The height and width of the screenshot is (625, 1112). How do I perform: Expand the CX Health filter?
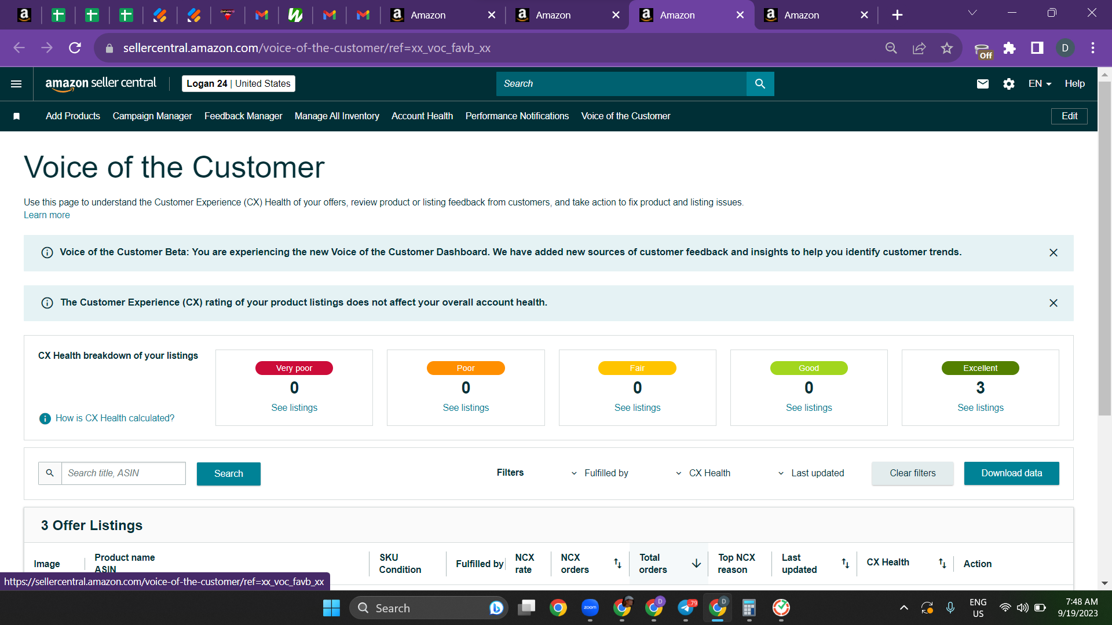click(703, 473)
